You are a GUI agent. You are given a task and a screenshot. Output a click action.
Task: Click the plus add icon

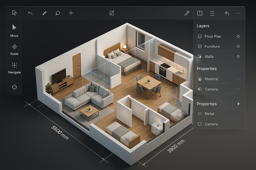71,13
